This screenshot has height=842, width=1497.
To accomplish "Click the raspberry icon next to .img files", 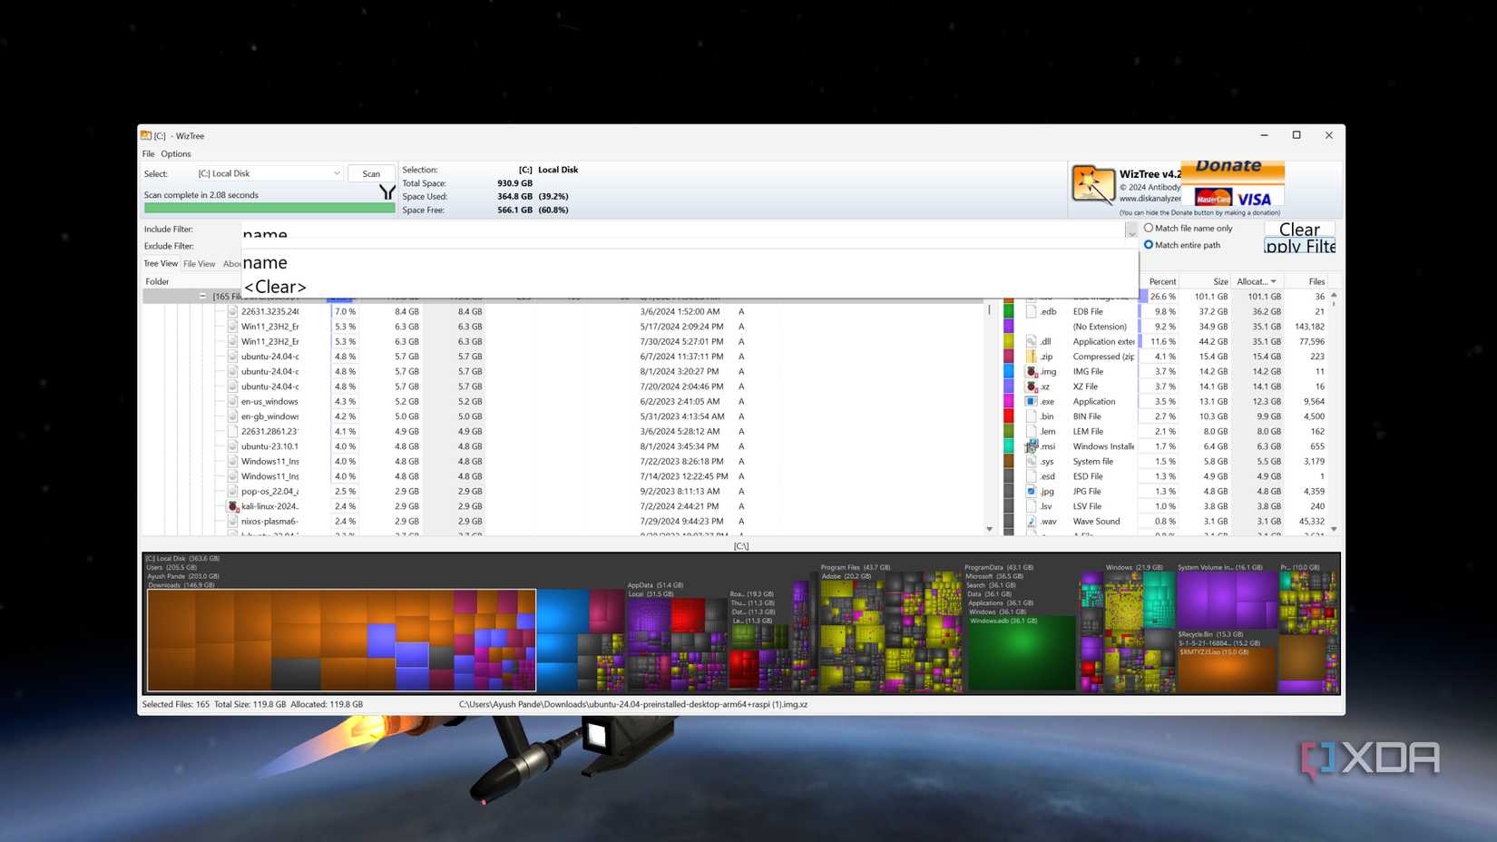I will tap(1032, 371).
